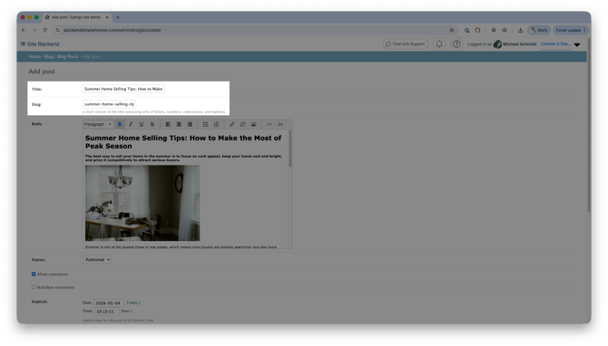Go to Home in the breadcrumb
The height and width of the screenshot is (346, 608).
click(34, 56)
